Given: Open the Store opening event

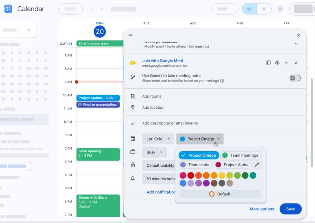Looking at the screenshot, I should pyautogui.click(x=98, y=154).
